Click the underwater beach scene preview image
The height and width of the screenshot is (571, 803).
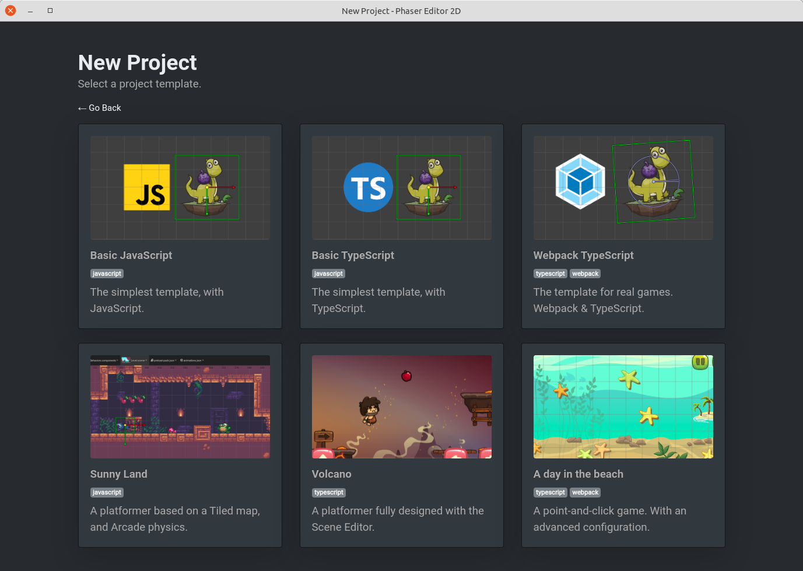click(x=623, y=407)
